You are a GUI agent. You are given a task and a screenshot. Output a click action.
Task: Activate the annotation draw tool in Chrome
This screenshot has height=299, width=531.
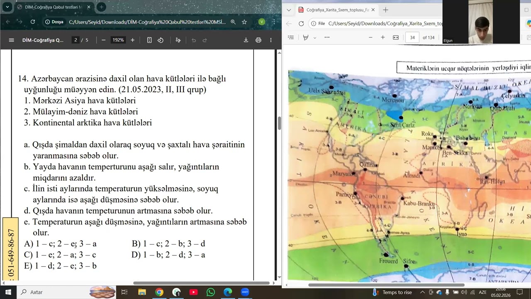click(x=178, y=40)
